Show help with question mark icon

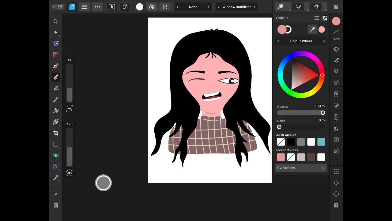pyautogui.click(x=336, y=205)
